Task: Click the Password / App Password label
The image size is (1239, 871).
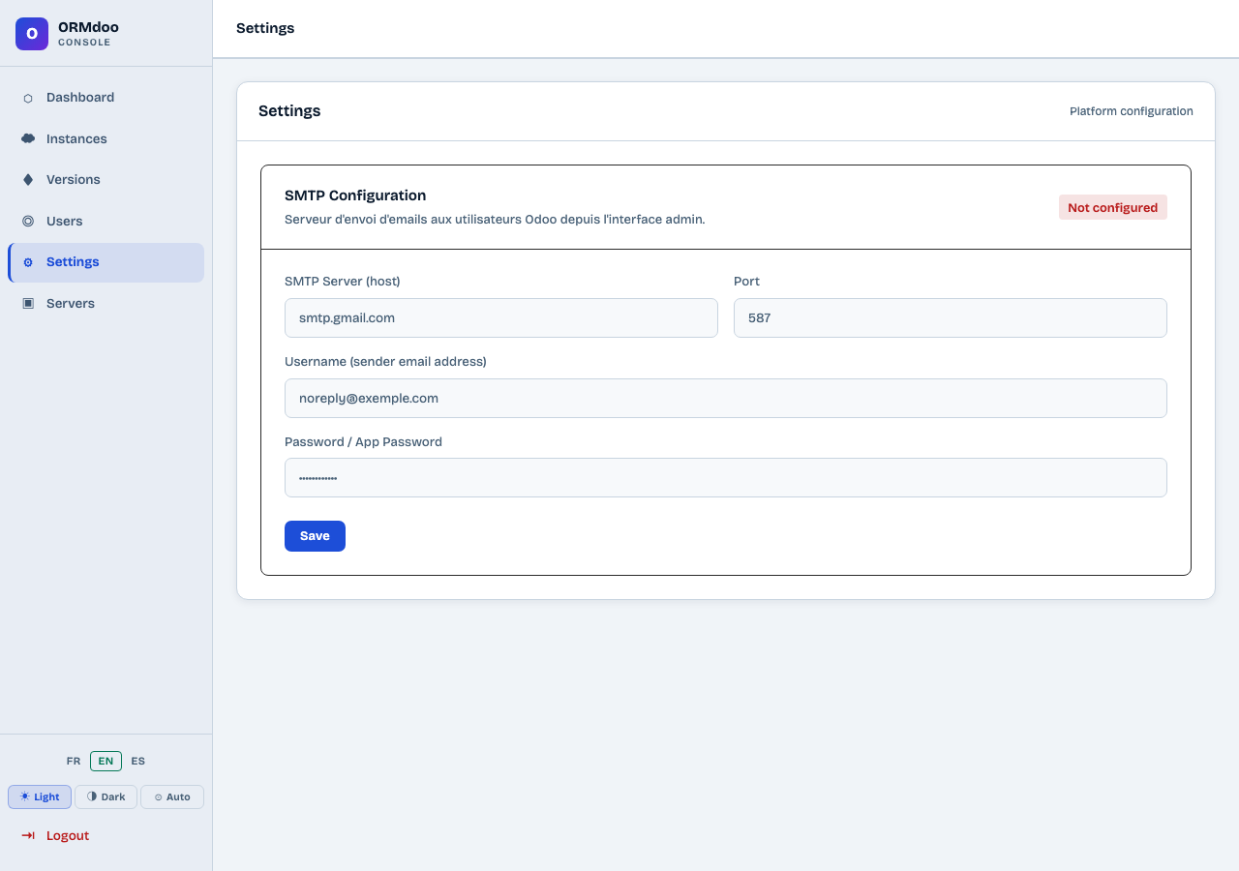Action: (x=363, y=442)
